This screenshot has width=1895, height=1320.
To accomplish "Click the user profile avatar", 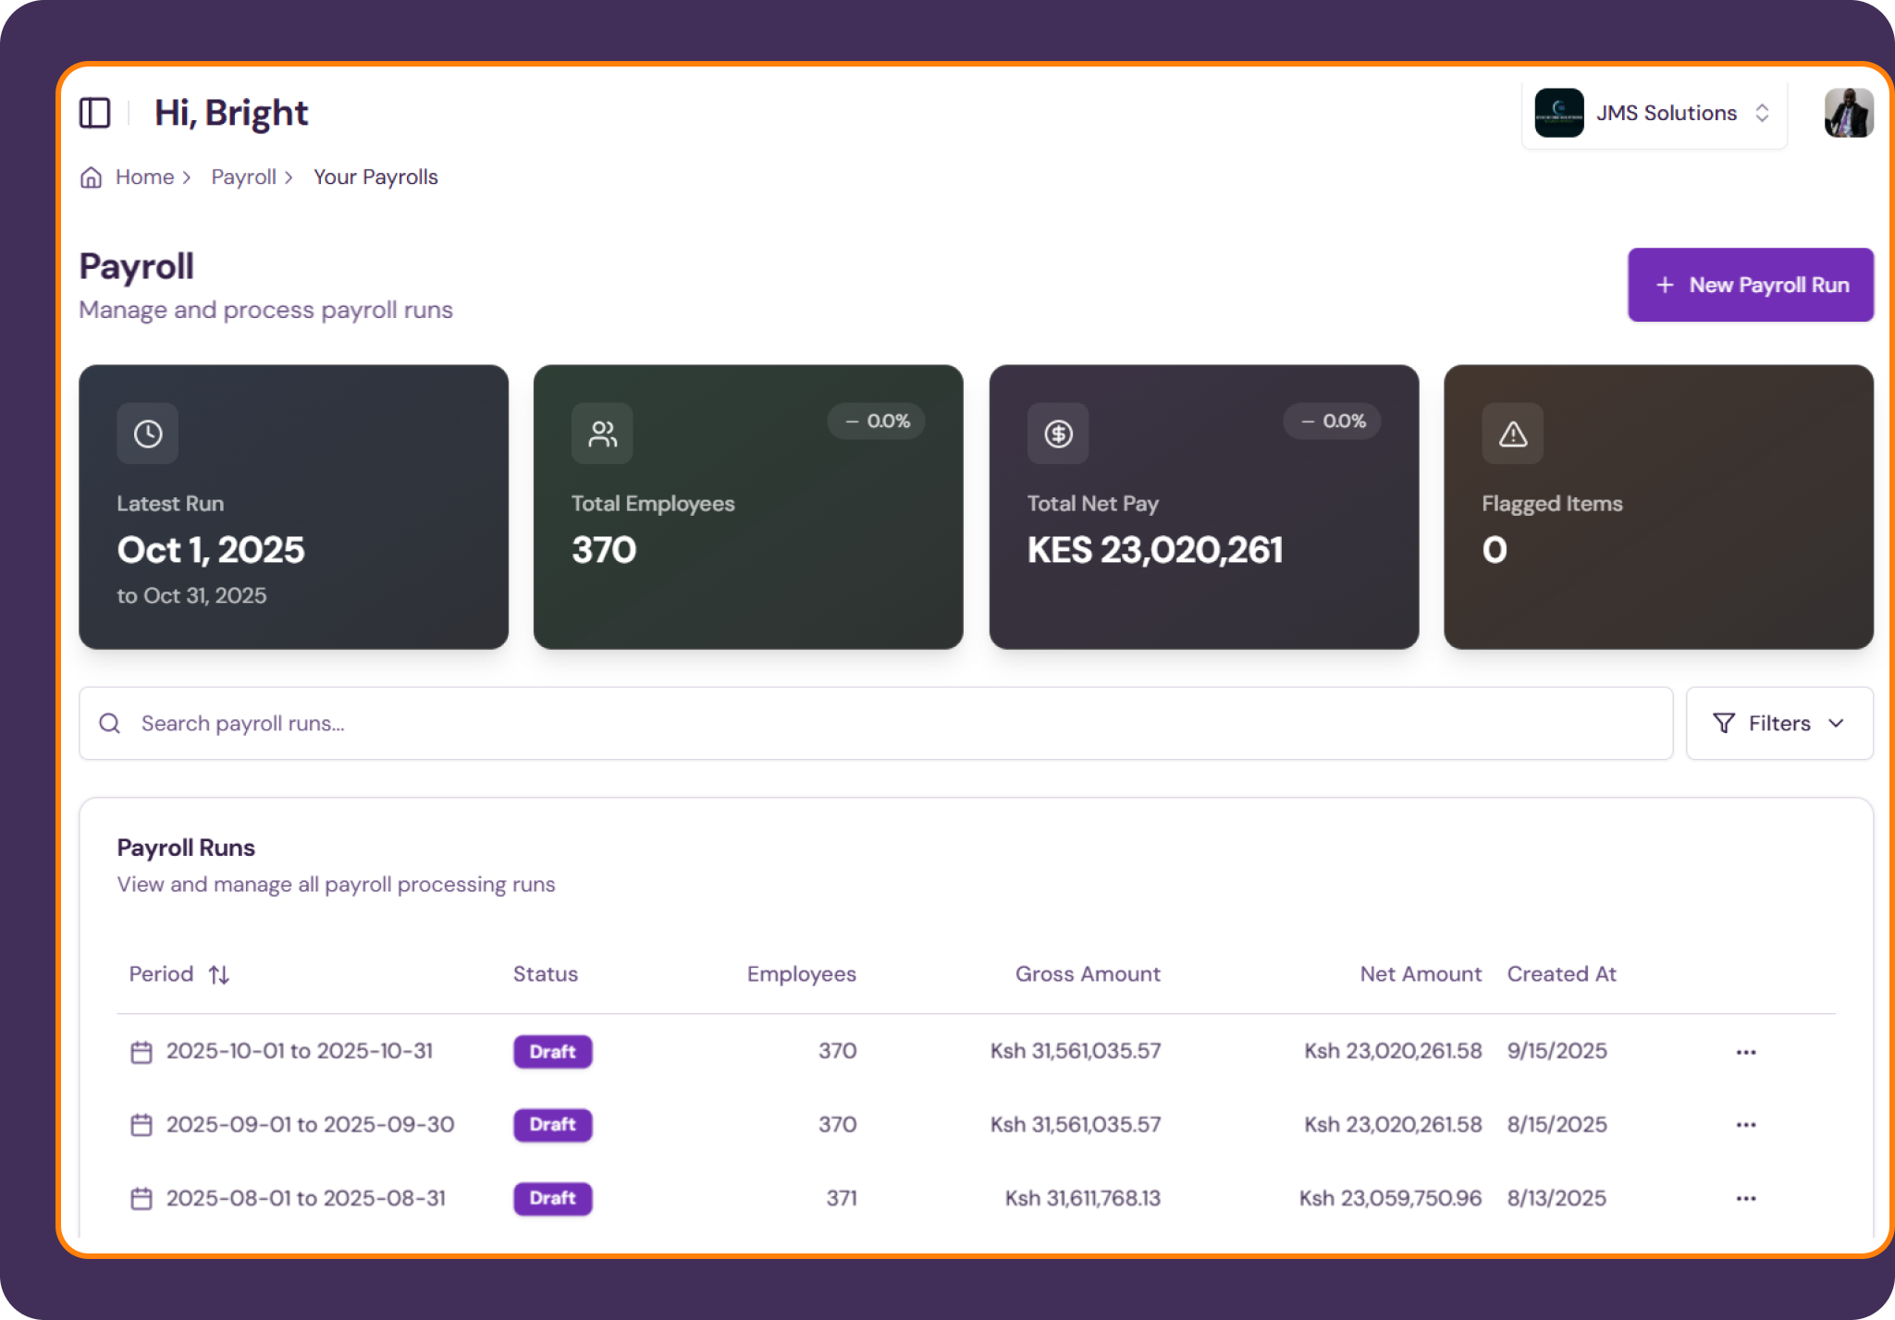I will pyautogui.click(x=1848, y=113).
